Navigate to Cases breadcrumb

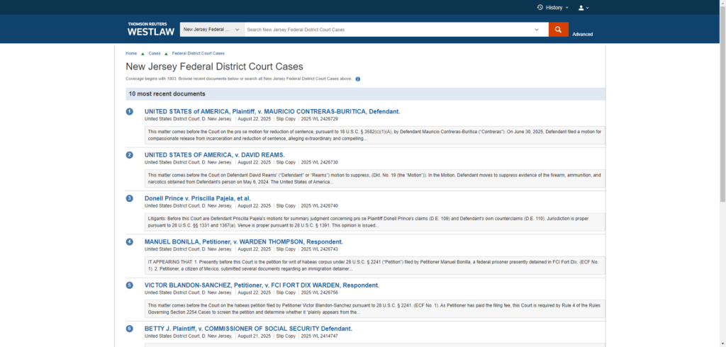tap(154, 53)
